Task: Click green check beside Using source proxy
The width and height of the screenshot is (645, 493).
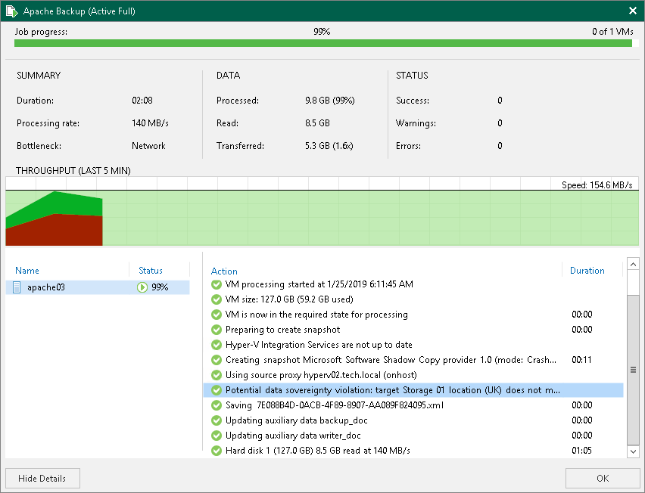Action: coord(217,375)
